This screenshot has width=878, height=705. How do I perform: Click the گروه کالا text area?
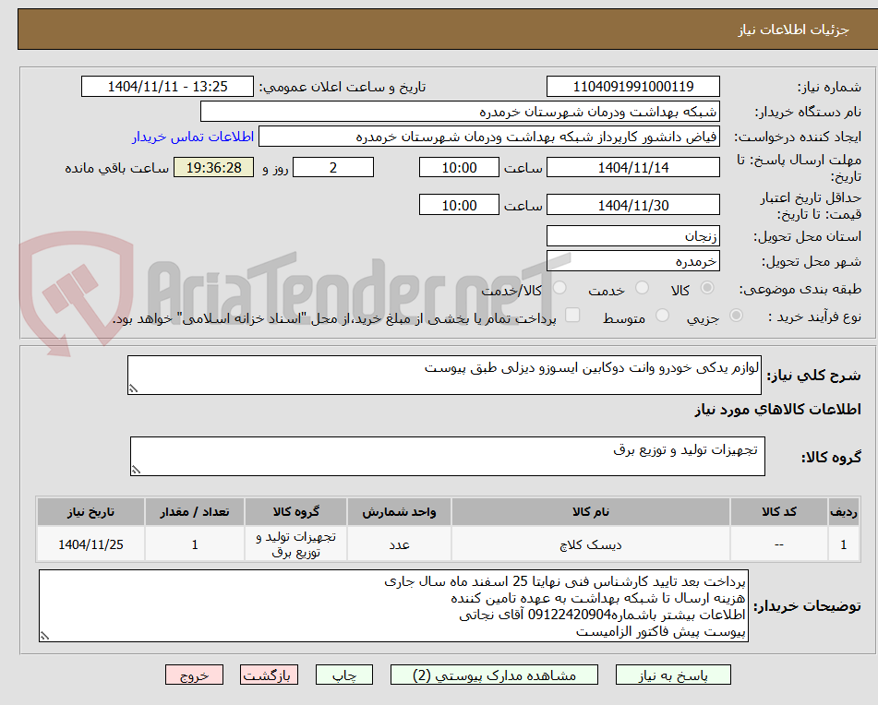[x=448, y=457]
